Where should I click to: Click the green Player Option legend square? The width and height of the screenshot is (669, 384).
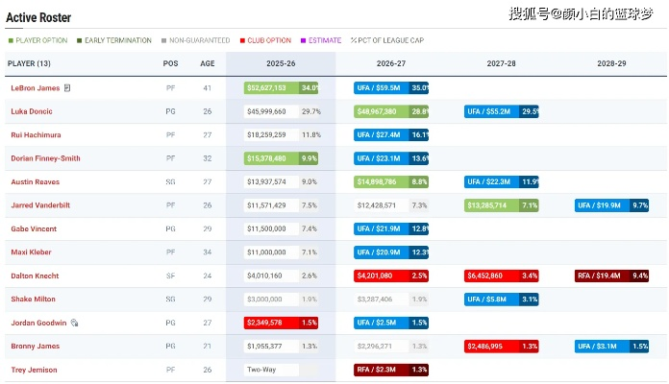[11, 40]
